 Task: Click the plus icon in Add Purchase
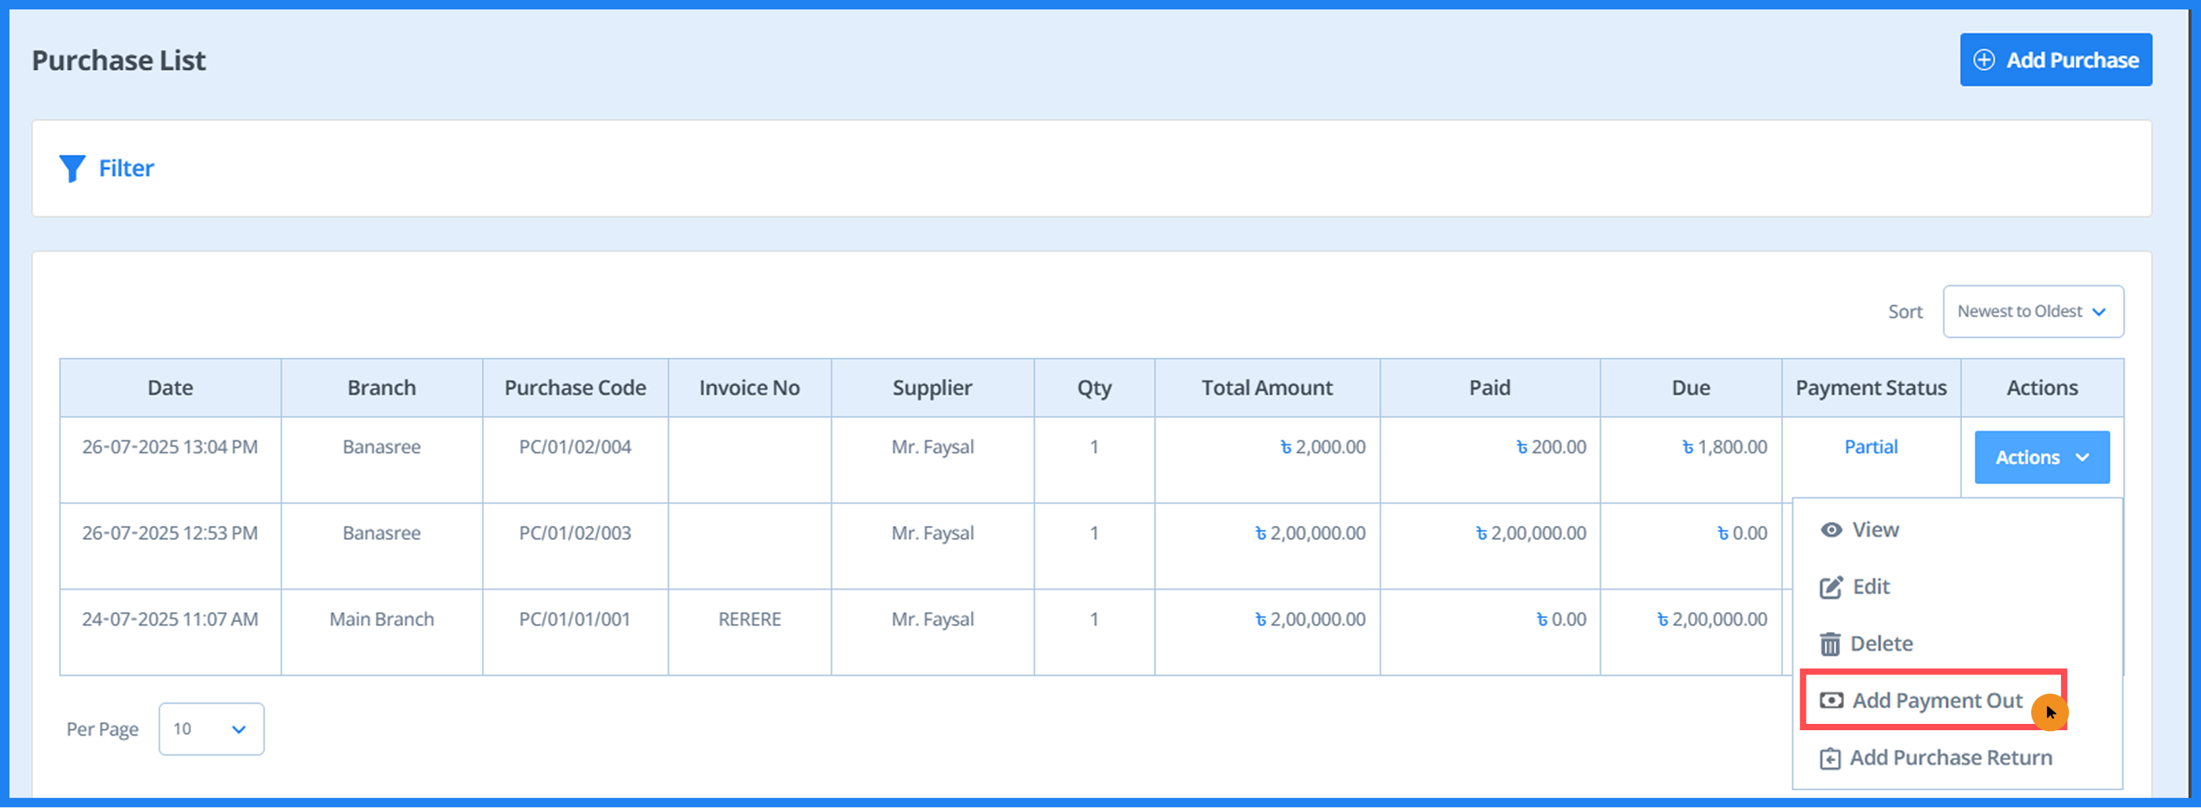(x=1983, y=60)
